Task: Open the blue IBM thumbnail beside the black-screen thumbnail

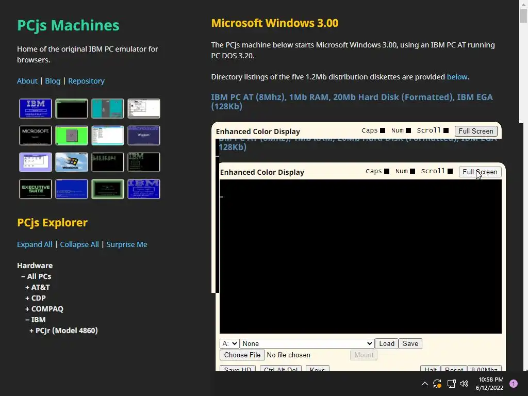Action: 36,108
